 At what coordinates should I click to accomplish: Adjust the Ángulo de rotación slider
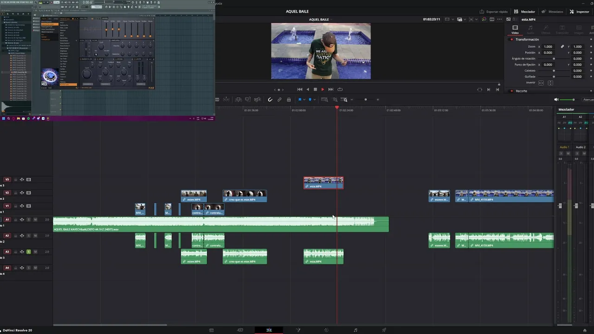click(x=554, y=59)
